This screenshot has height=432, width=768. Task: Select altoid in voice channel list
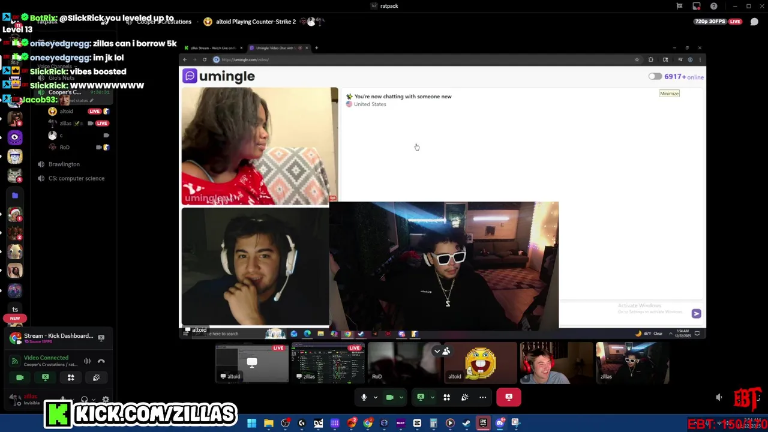pyautogui.click(x=66, y=112)
